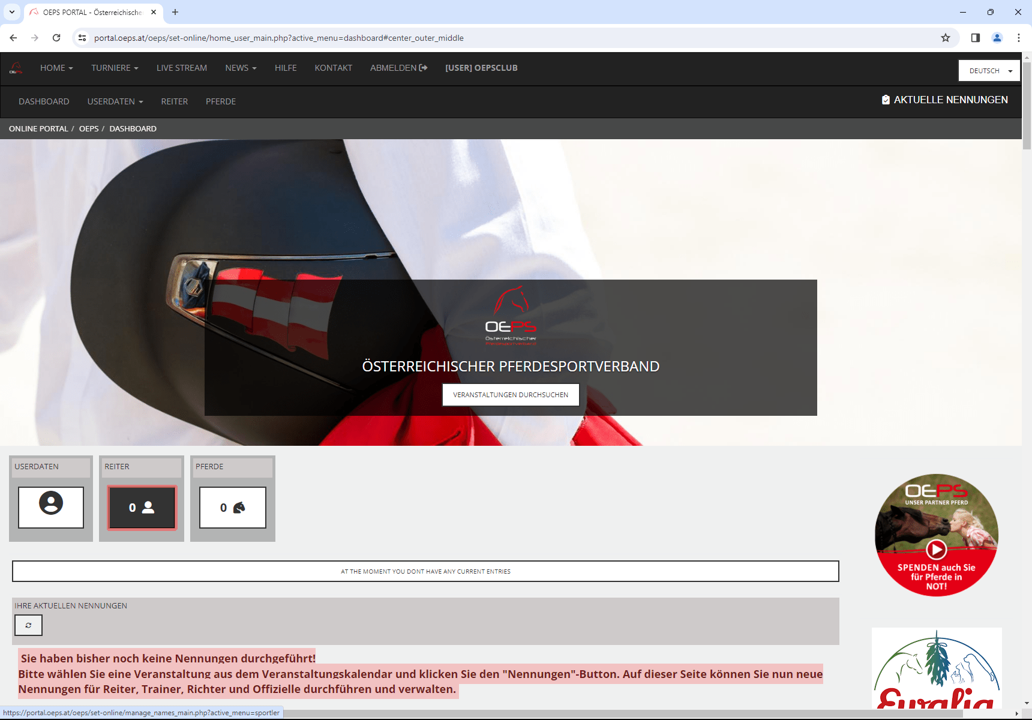Click the OEPS horse logo in navbar
This screenshot has width=1032, height=720.
point(16,68)
